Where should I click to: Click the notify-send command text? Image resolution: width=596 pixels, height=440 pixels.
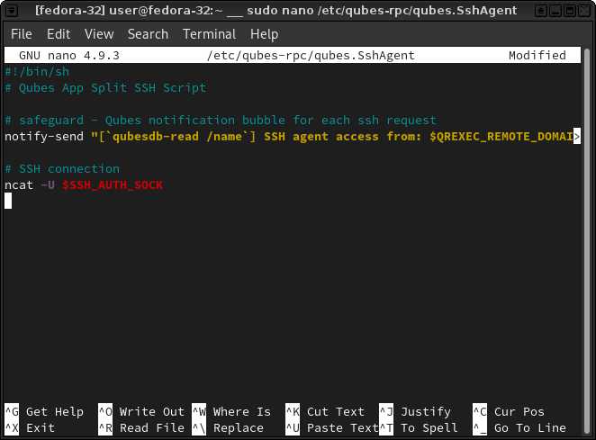tap(44, 137)
